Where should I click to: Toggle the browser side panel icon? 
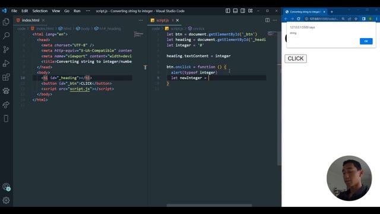364,18
